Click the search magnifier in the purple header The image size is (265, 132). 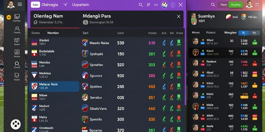[141, 5]
